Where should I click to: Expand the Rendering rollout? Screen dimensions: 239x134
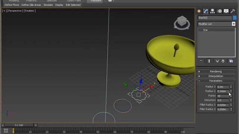click(216, 71)
